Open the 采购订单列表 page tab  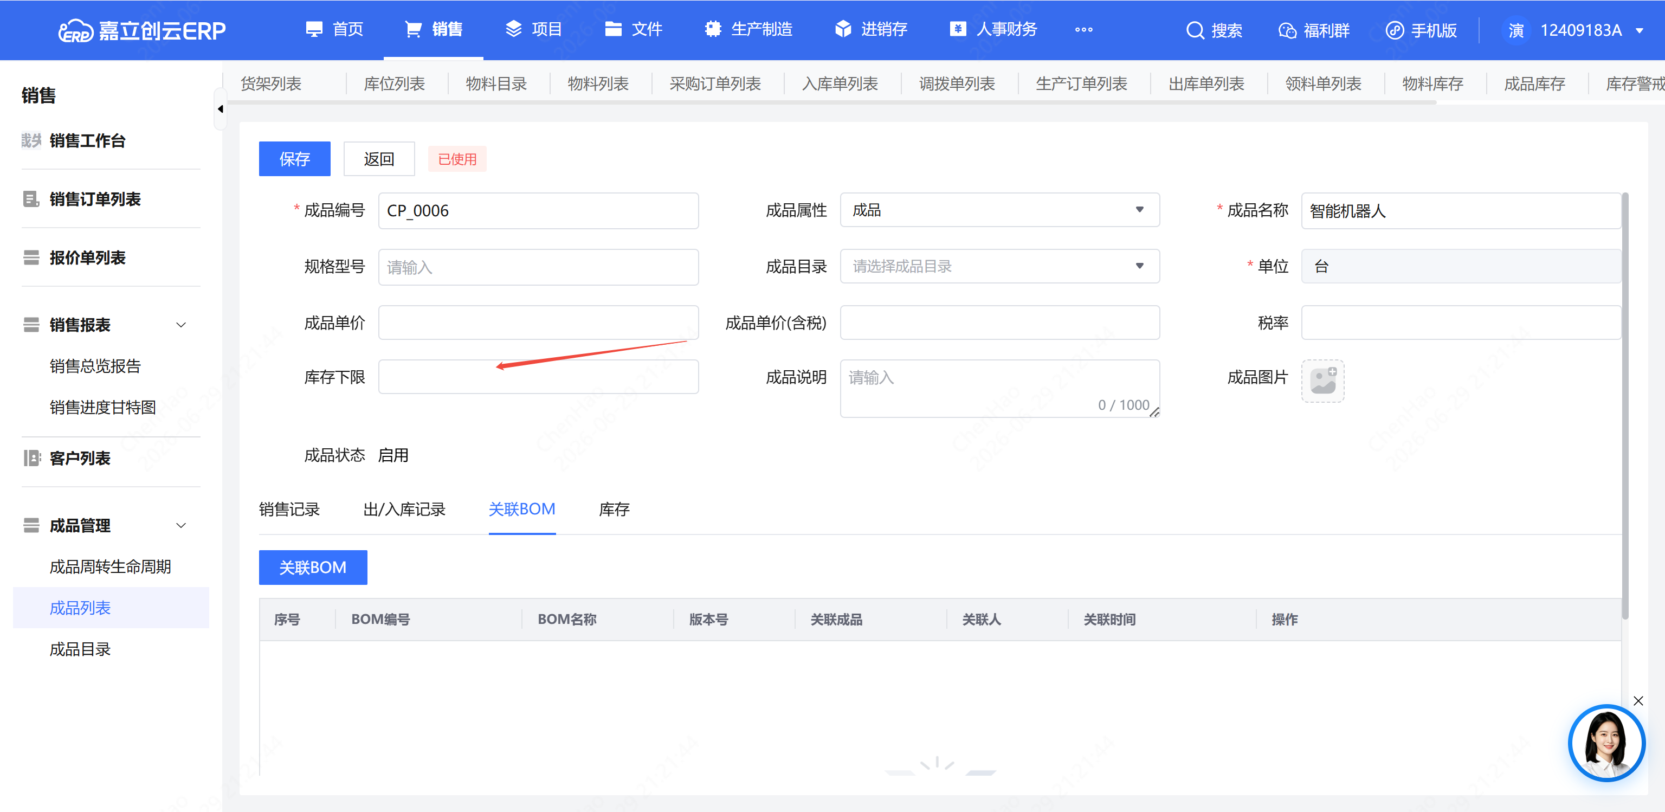pos(715,83)
